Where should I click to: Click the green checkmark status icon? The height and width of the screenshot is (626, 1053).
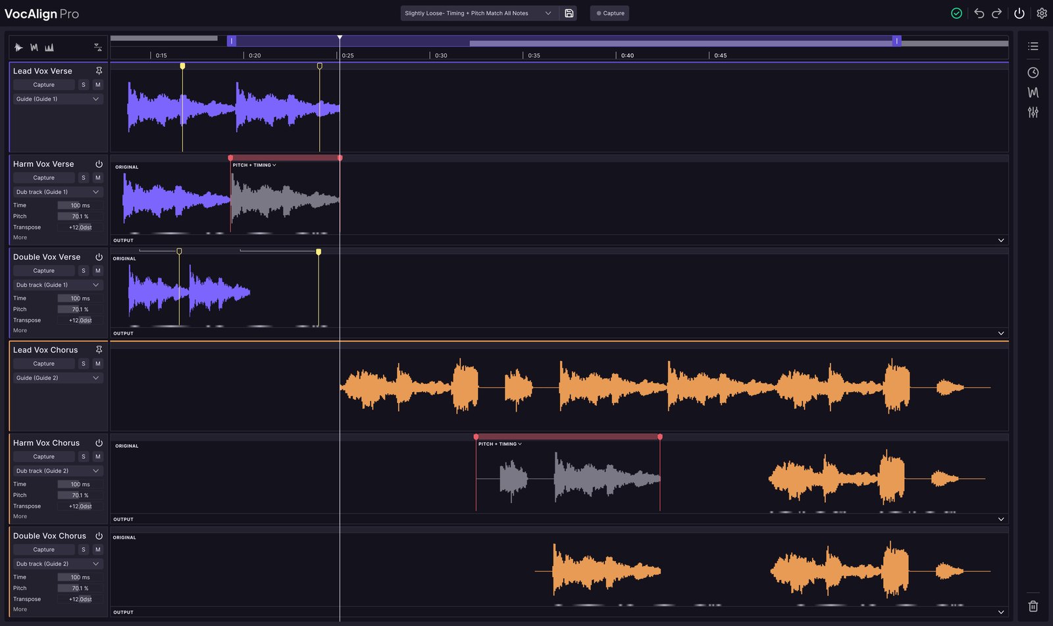tap(956, 13)
